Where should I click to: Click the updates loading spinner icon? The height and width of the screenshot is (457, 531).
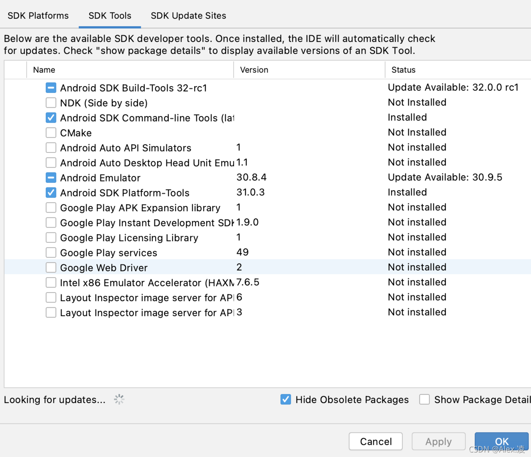(x=119, y=399)
